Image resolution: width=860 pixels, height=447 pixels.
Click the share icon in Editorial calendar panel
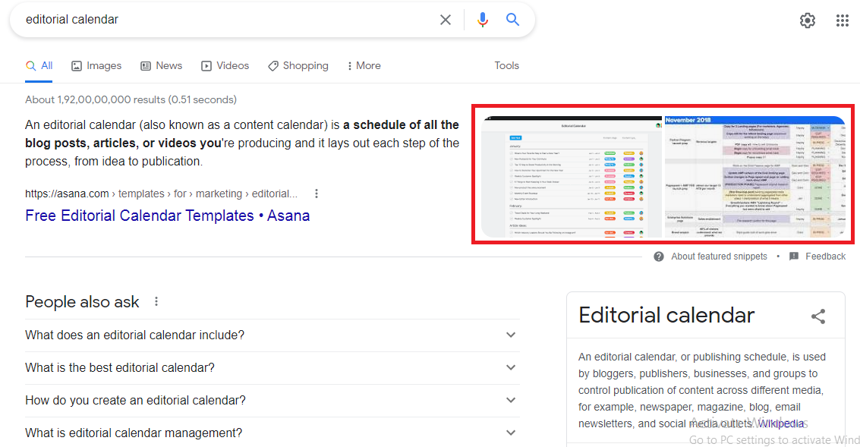(818, 316)
